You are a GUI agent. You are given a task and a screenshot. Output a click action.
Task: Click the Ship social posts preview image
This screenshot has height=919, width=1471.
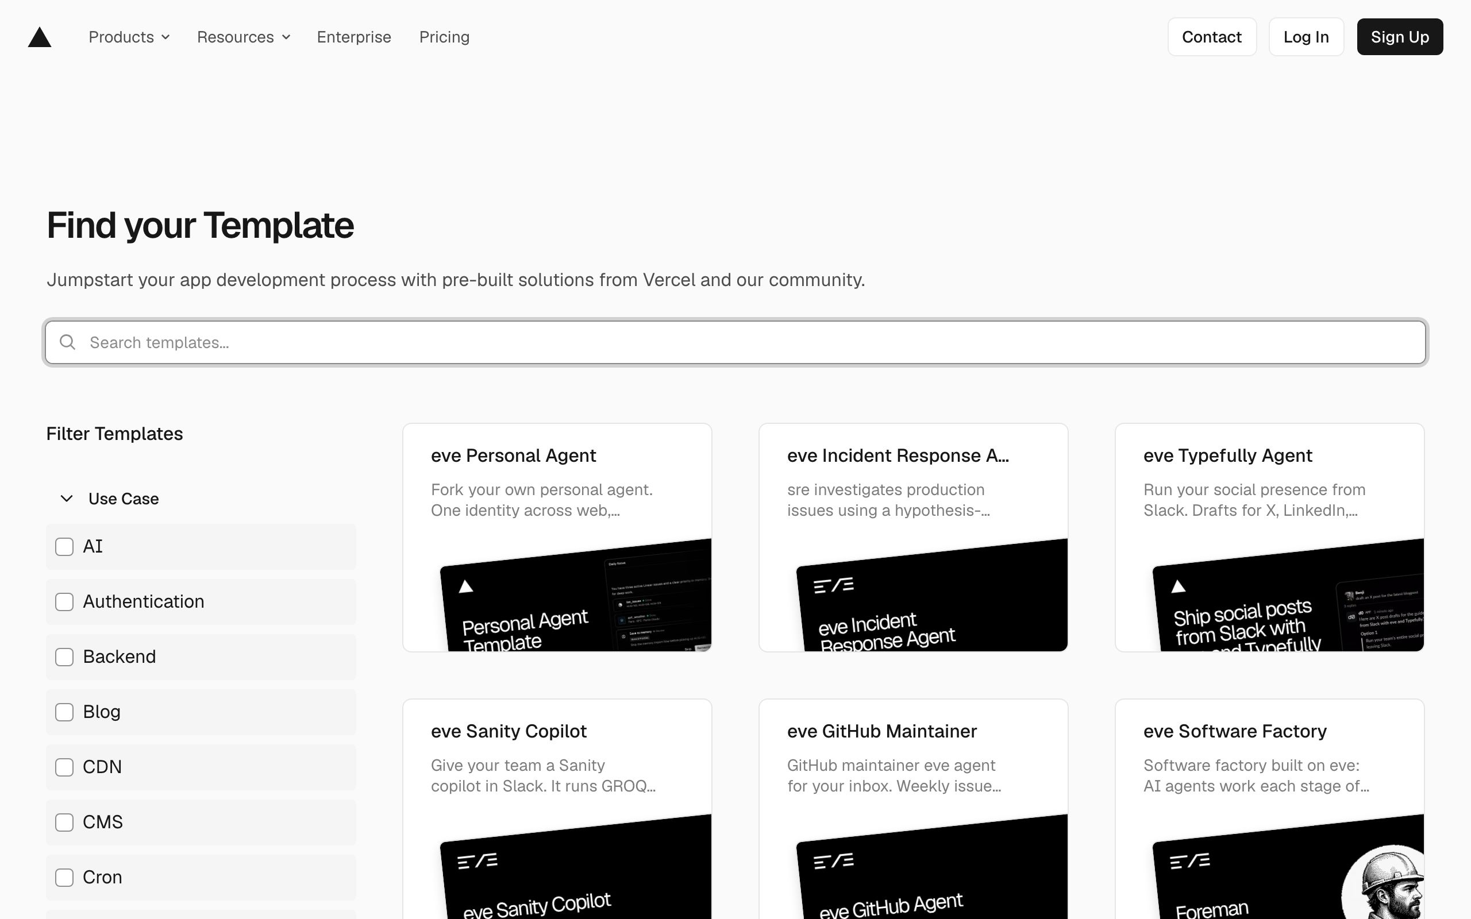1288,596
